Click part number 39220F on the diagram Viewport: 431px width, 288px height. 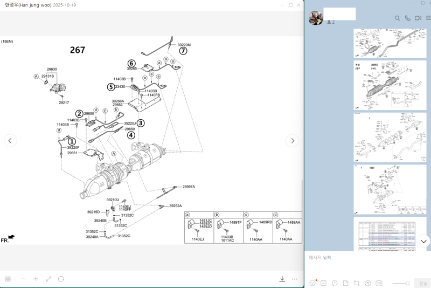coord(73,148)
